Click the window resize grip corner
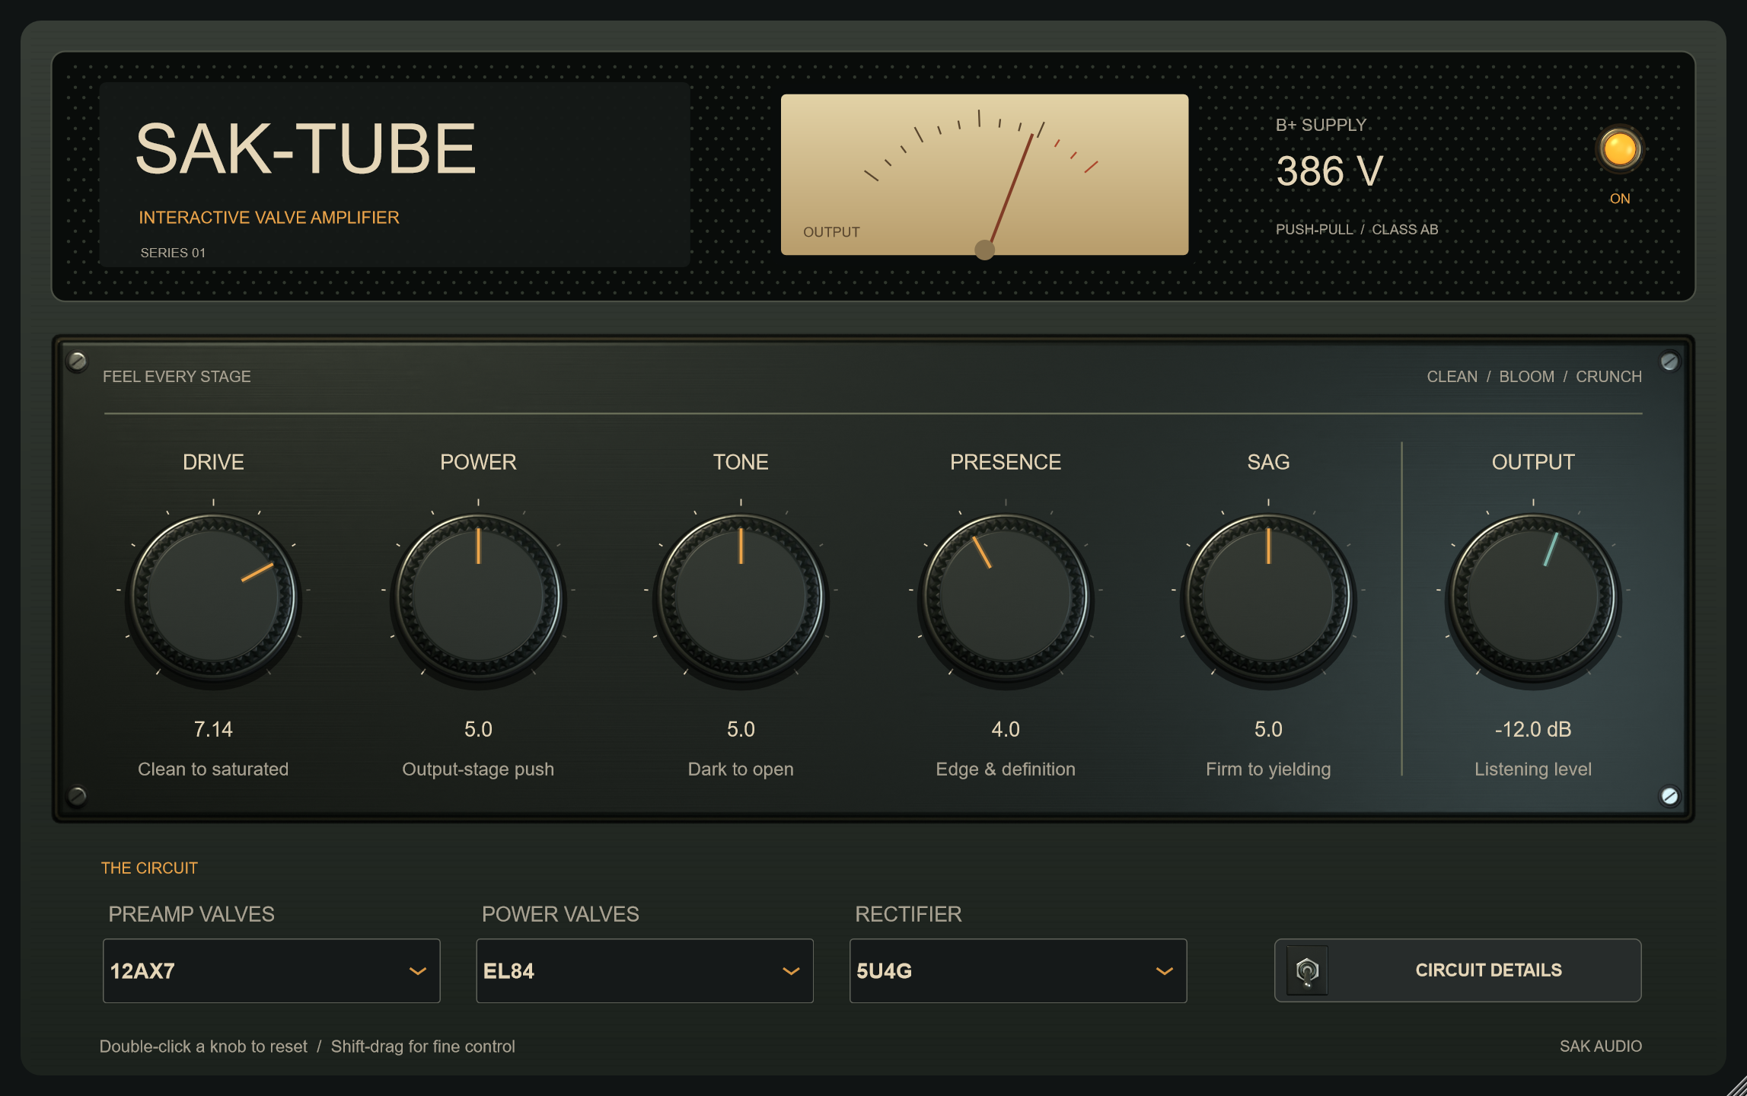The width and height of the screenshot is (1747, 1096). (1737, 1087)
